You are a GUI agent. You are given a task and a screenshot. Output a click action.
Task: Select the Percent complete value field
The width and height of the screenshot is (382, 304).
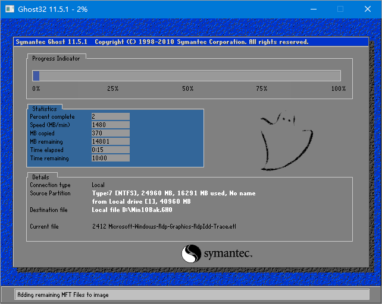point(110,117)
